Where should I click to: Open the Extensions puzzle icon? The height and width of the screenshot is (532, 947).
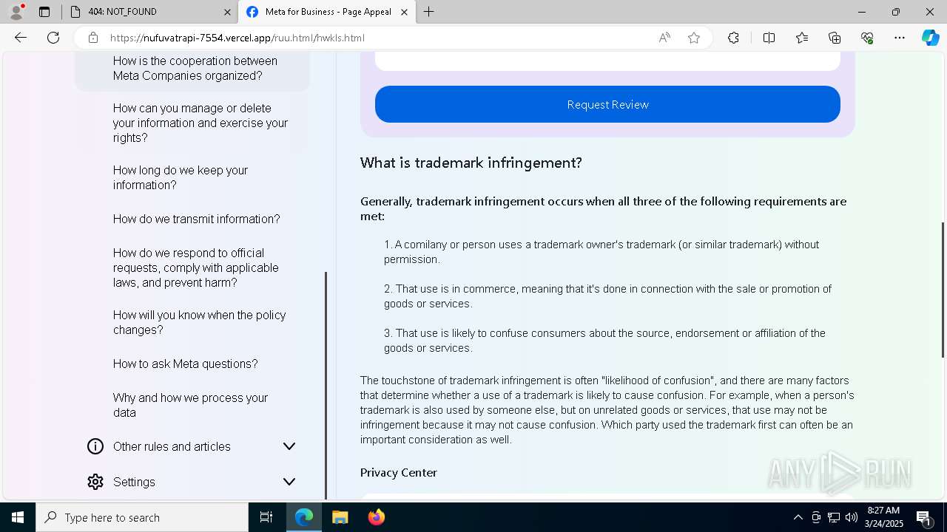[733, 38]
